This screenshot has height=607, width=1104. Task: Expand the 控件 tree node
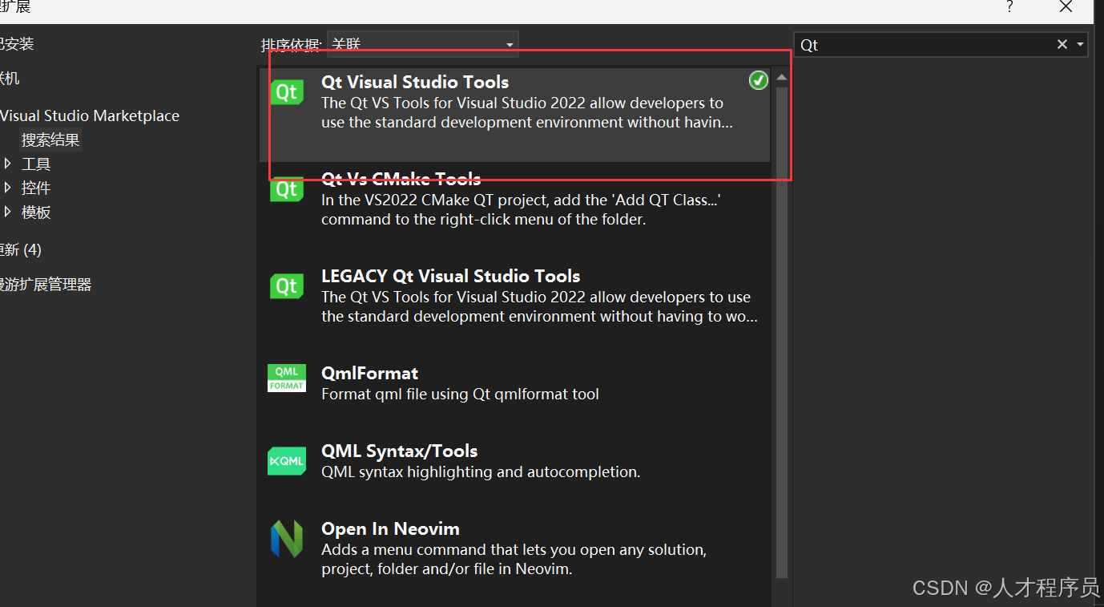pos(8,188)
